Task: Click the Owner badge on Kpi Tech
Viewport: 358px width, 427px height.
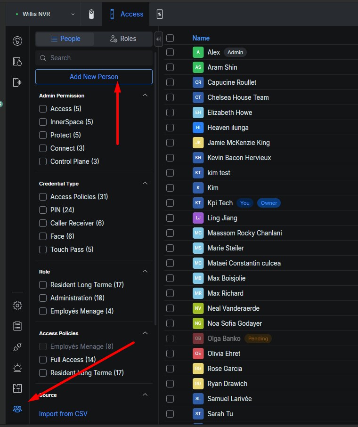Action: (x=268, y=203)
